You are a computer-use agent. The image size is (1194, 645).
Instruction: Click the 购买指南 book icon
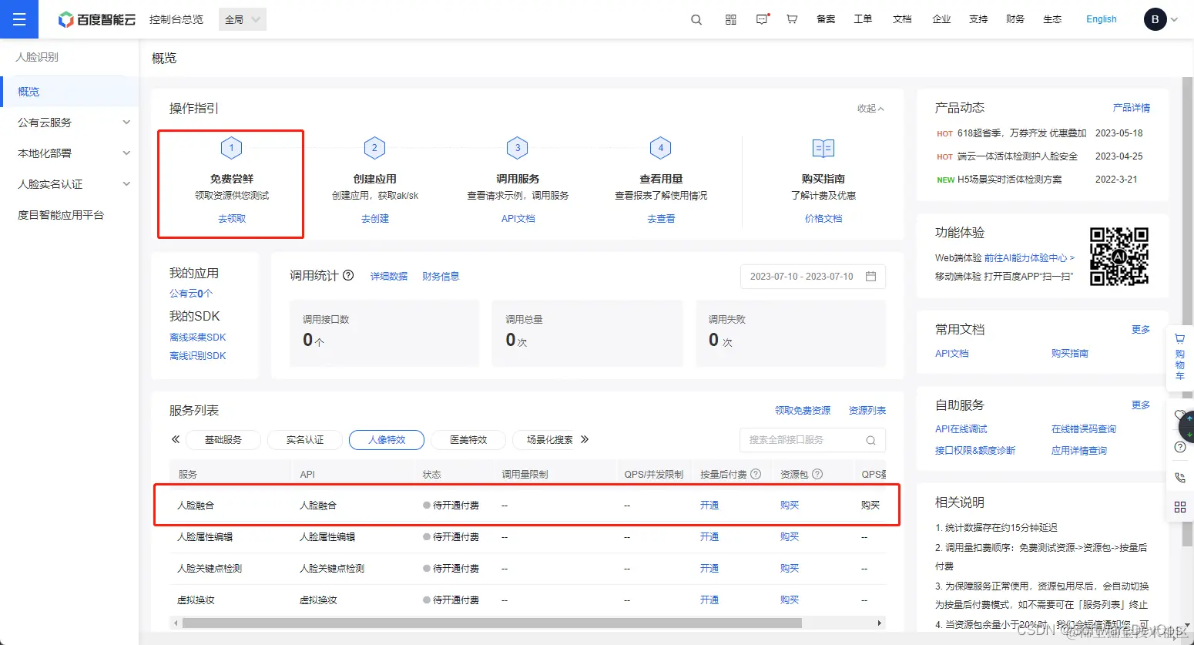point(823,148)
